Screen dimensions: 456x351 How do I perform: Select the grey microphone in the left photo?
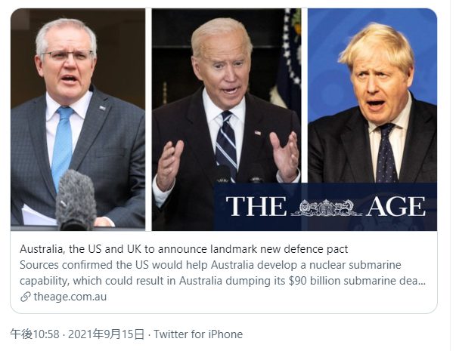[76, 200]
